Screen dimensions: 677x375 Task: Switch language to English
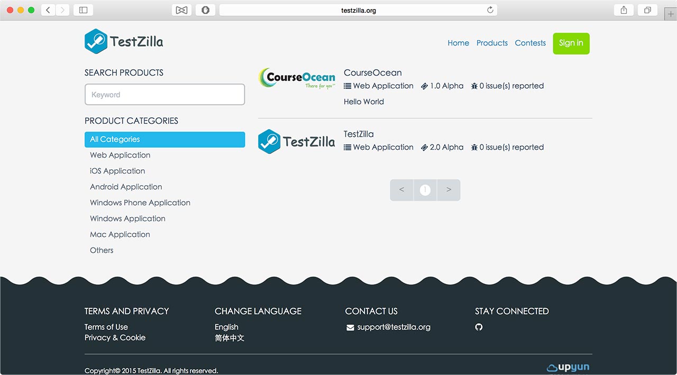pyautogui.click(x=226, y=327)
